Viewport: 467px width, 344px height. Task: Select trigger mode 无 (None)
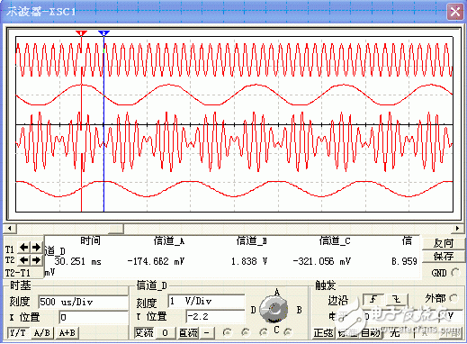[x=395, y=333]
